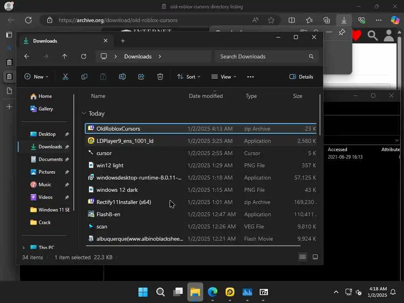The image size is (404, 303).
Task: Expand breadcrumb chevron after Downloads
Action: (x=160, y=56)
